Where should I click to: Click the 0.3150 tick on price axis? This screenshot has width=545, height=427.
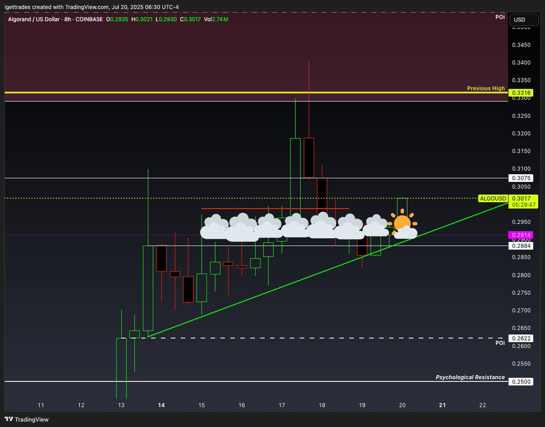(521, 151)
